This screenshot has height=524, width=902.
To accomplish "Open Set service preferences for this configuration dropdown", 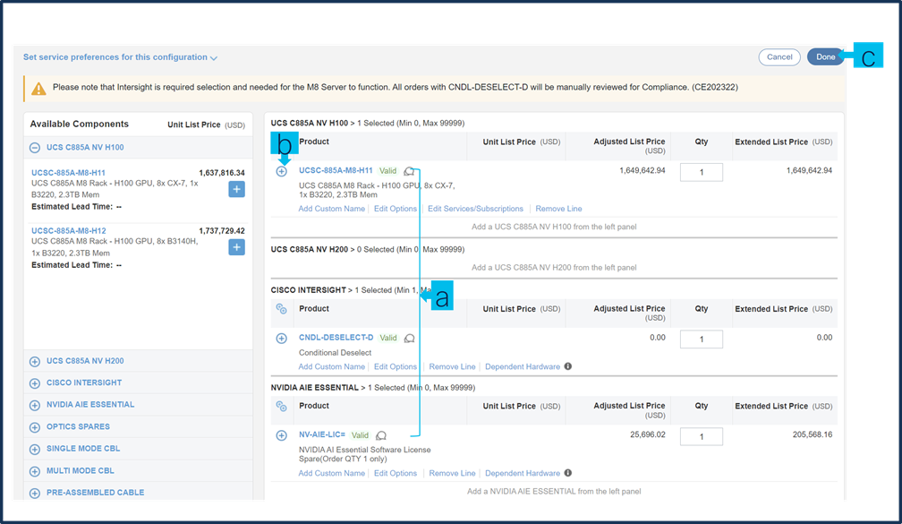I will [x=120, y=57].
